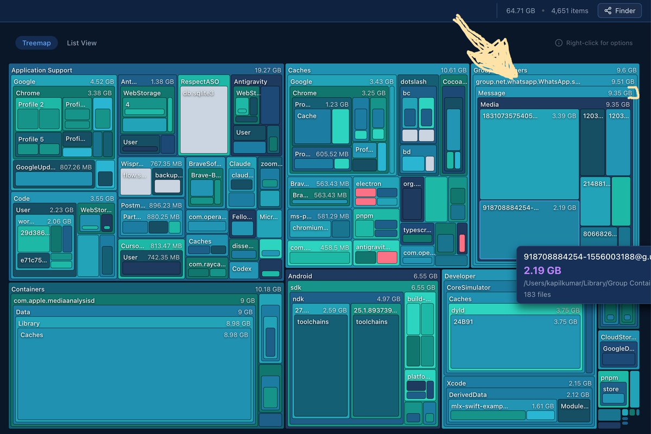The image size is (651, 434).
Task: Select the Profile 5 tile
Action: coord(39,144)
